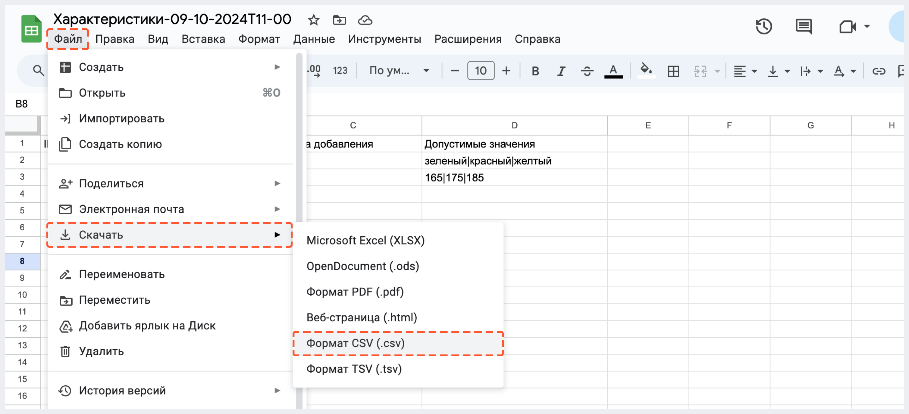Image resolution: width=909 pixels, height=414 pixels.
Task: Download as Формат TSV (.tsv)
Action: [398, 369]
